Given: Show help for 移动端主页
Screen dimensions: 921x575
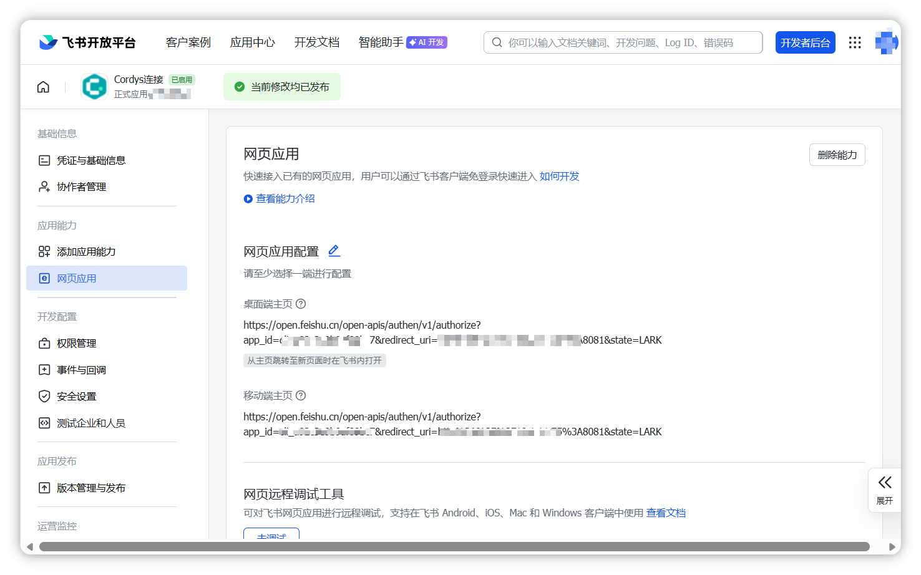Looking at the screenshot, I should pos(301,395).
